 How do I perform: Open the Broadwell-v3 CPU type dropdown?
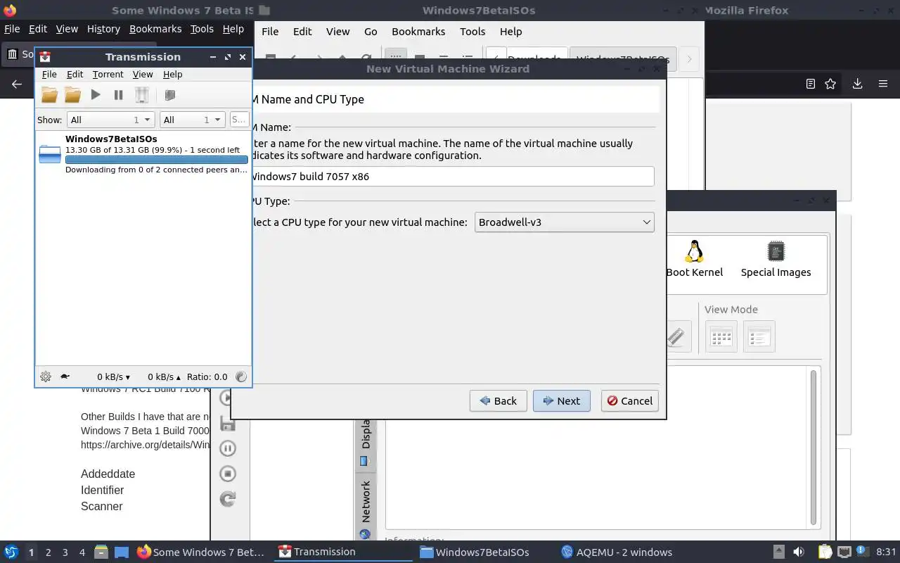[565, 222]
